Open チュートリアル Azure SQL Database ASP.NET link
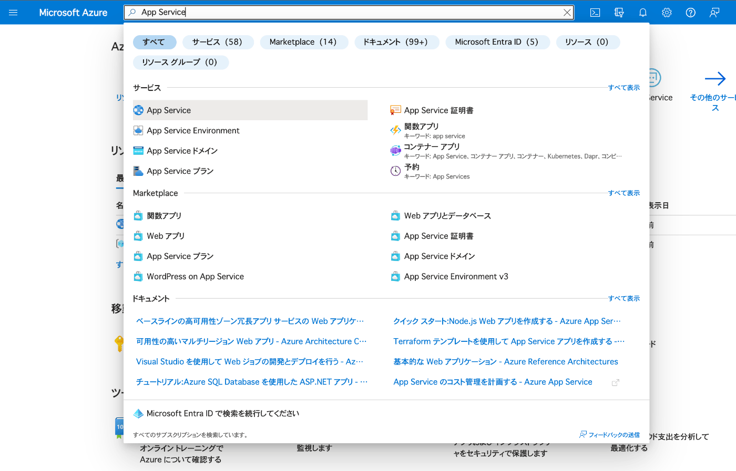736x471 pixels. click(x=252, y=382)
